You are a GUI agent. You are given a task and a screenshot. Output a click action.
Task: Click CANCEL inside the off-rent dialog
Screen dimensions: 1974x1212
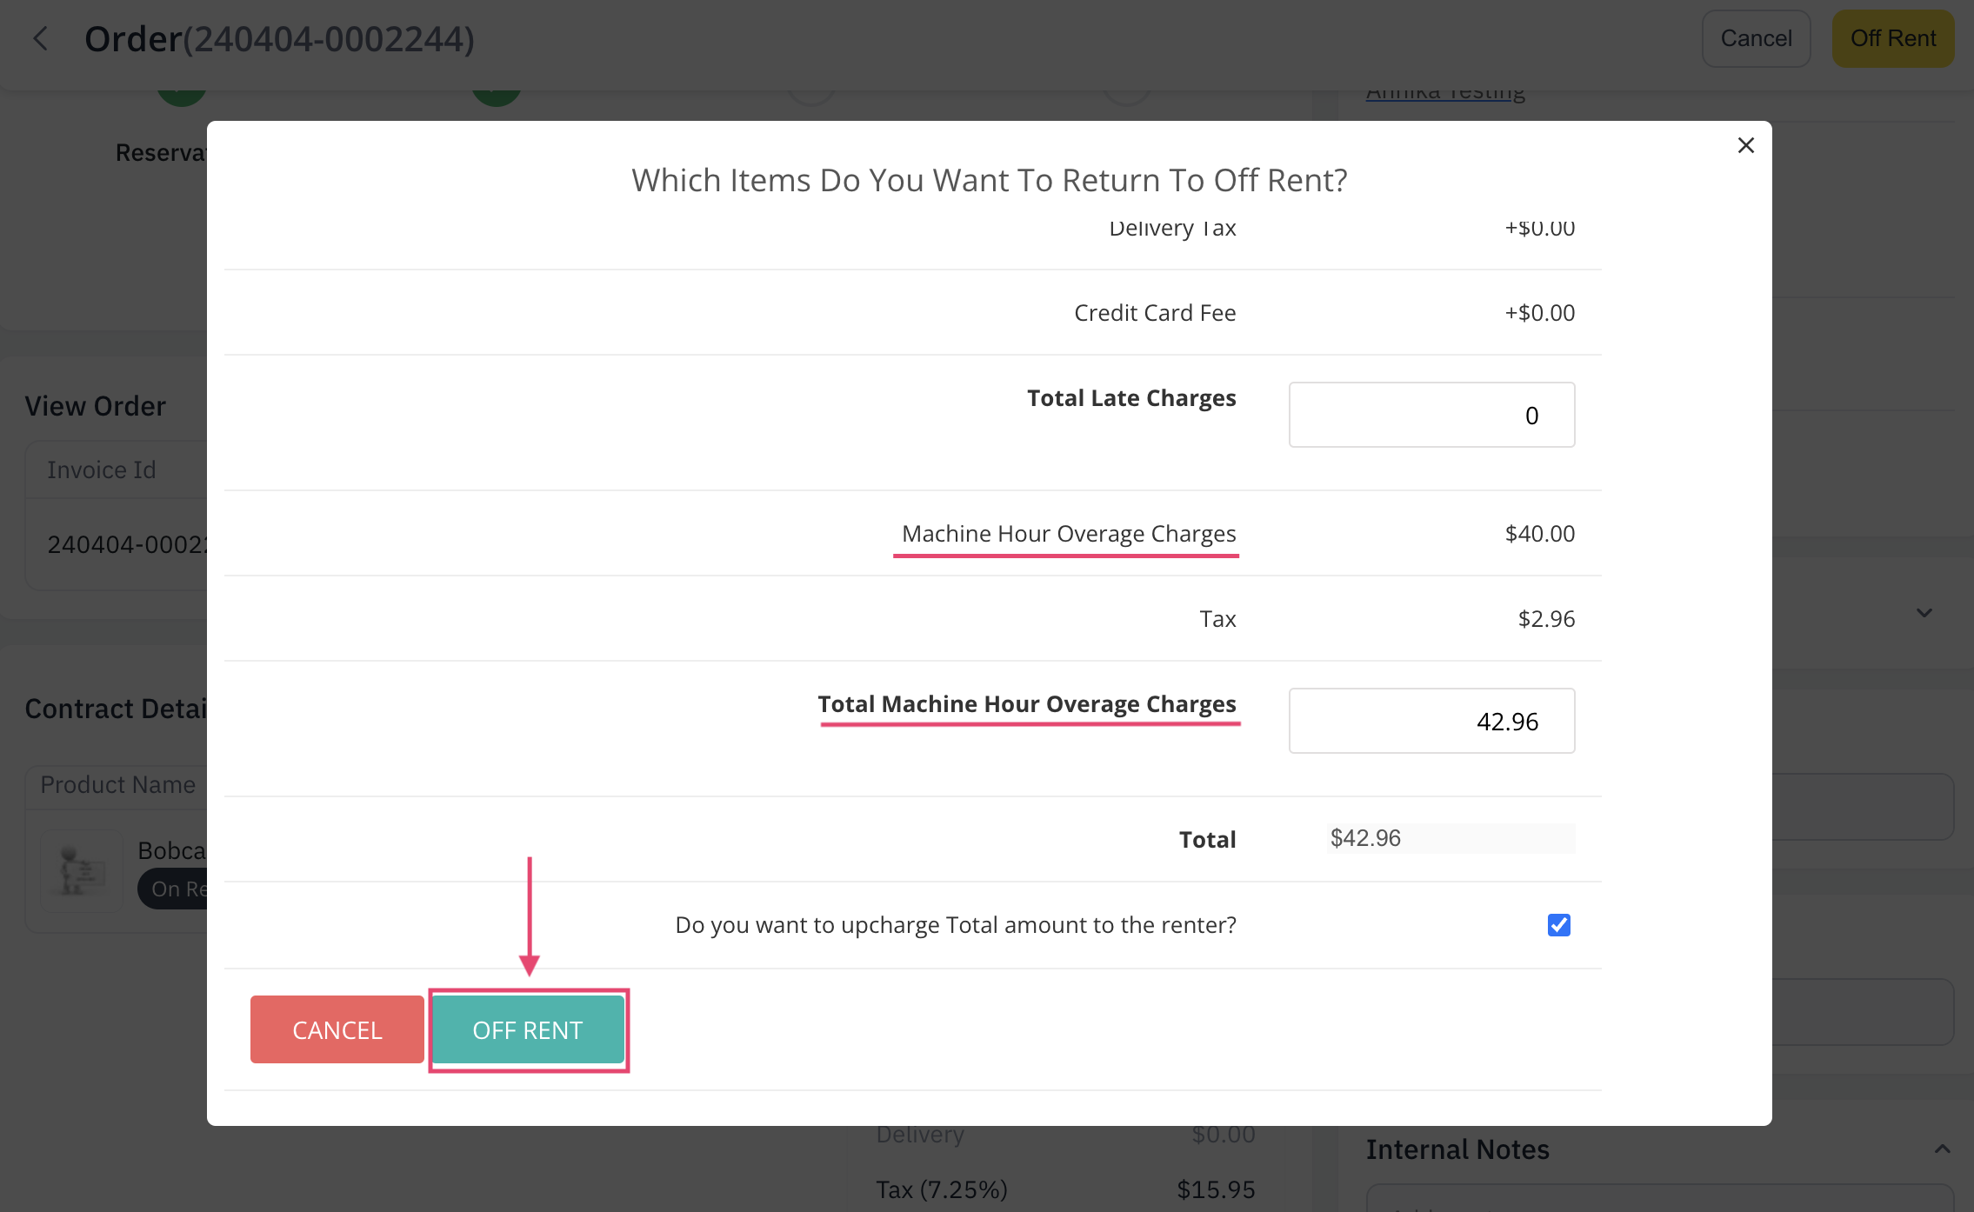pyautogui.click(x=337, y=1029)
